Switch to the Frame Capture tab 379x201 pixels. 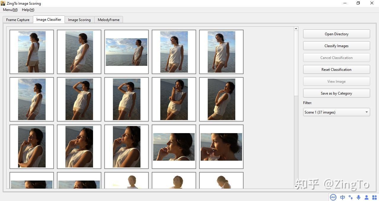point(18,20)
